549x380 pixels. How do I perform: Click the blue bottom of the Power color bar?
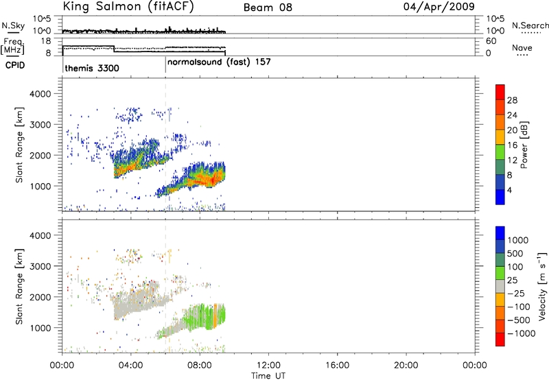pos(500,197)
